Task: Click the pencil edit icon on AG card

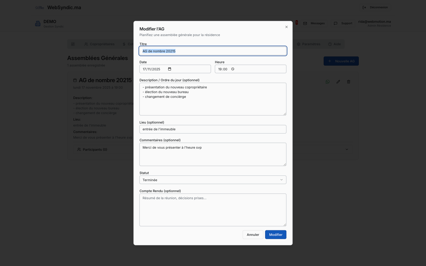Action: [338, 82]
